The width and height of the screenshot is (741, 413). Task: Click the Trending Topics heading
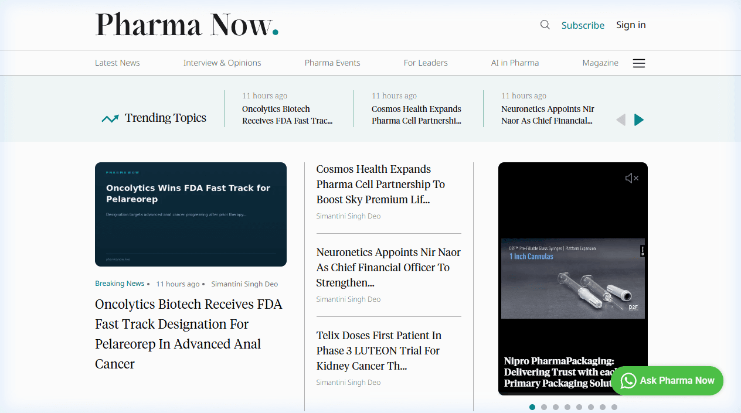[165, 118]
